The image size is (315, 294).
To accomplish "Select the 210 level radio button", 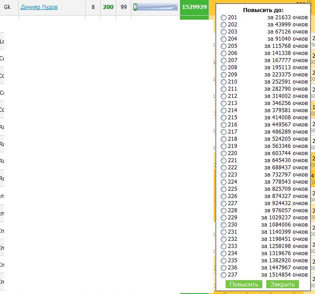I will pos(223,82).
